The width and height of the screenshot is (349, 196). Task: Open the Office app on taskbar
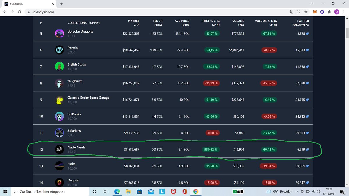(x=185, y=192)
